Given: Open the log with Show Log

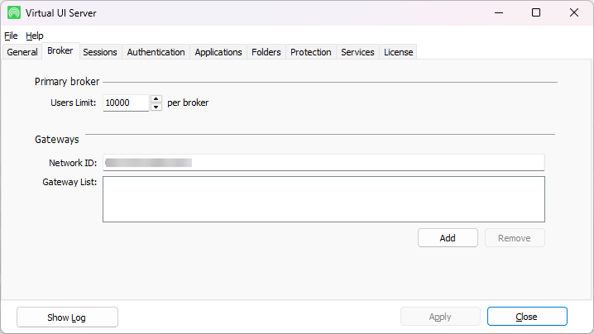Looking at the screenshot, I should (67, 317).
